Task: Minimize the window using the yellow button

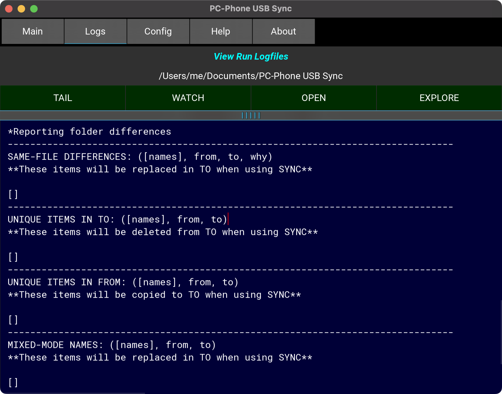Action: [21, 9]
